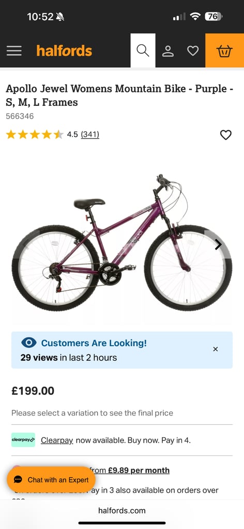Screen dimensions: 244x529
Task: Open the shopping basket icon
Action: tap(224, 51)
